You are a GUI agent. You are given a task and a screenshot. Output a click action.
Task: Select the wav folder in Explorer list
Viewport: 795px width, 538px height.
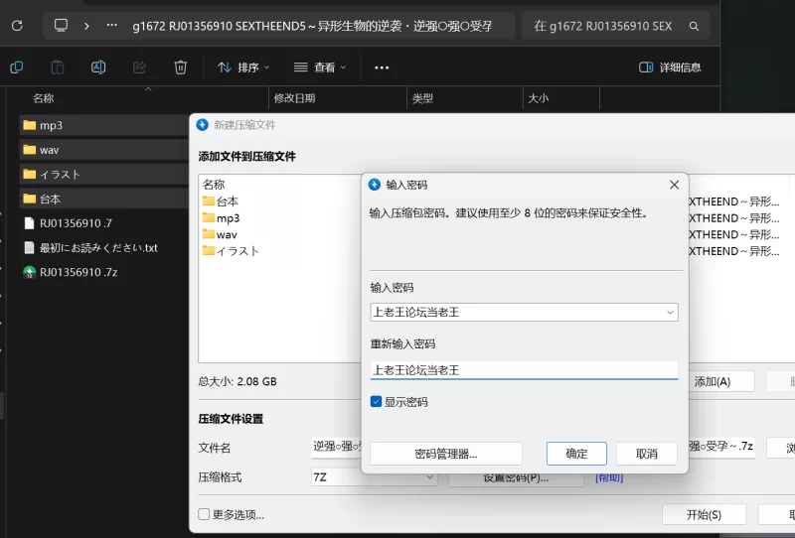104,150
